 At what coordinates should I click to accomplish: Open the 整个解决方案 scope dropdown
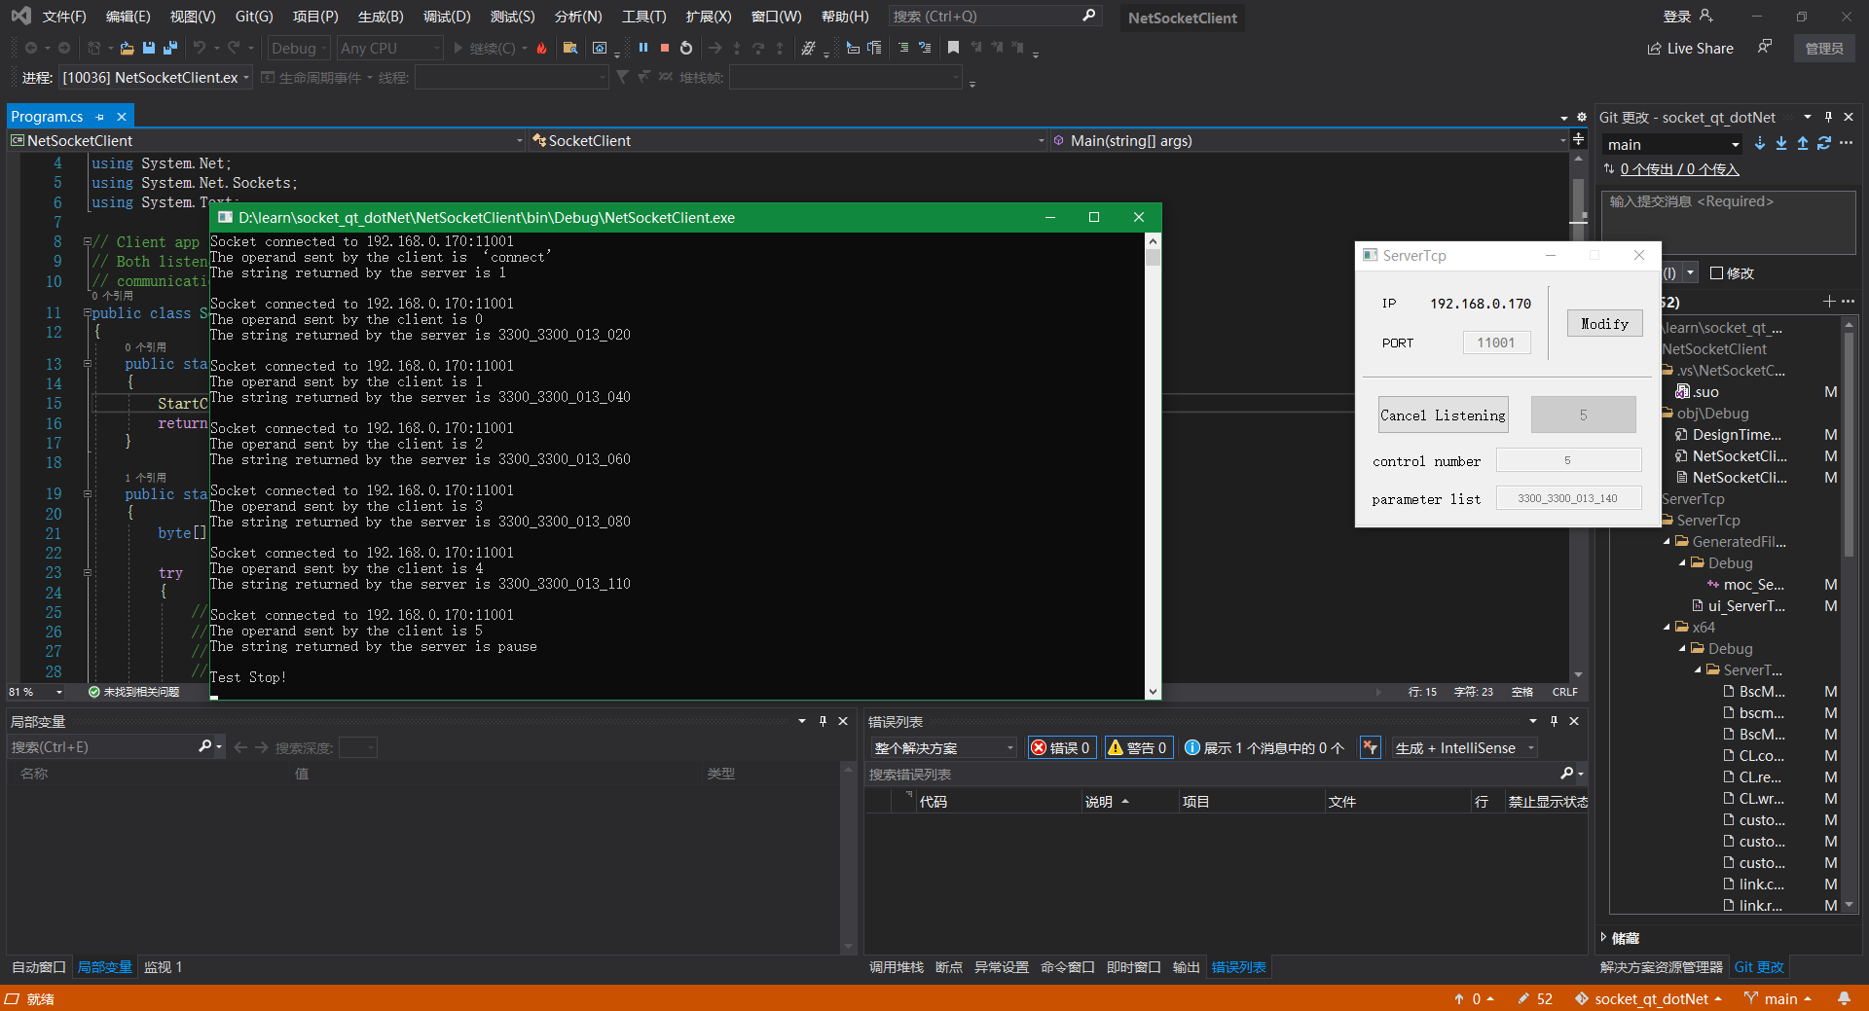point(943,747)
